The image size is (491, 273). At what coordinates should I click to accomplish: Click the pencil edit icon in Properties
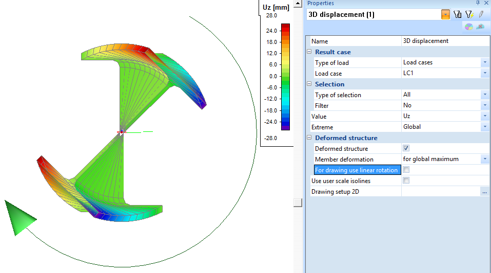(481, 15)
